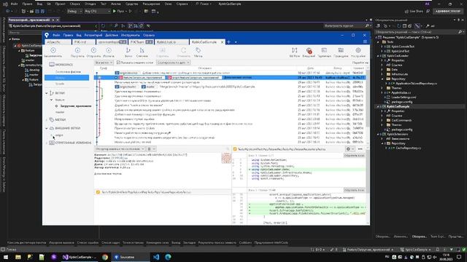The image size is (467, 262).
Task: Click the Sourcetree logo icon in title bar
Action: 47,35
